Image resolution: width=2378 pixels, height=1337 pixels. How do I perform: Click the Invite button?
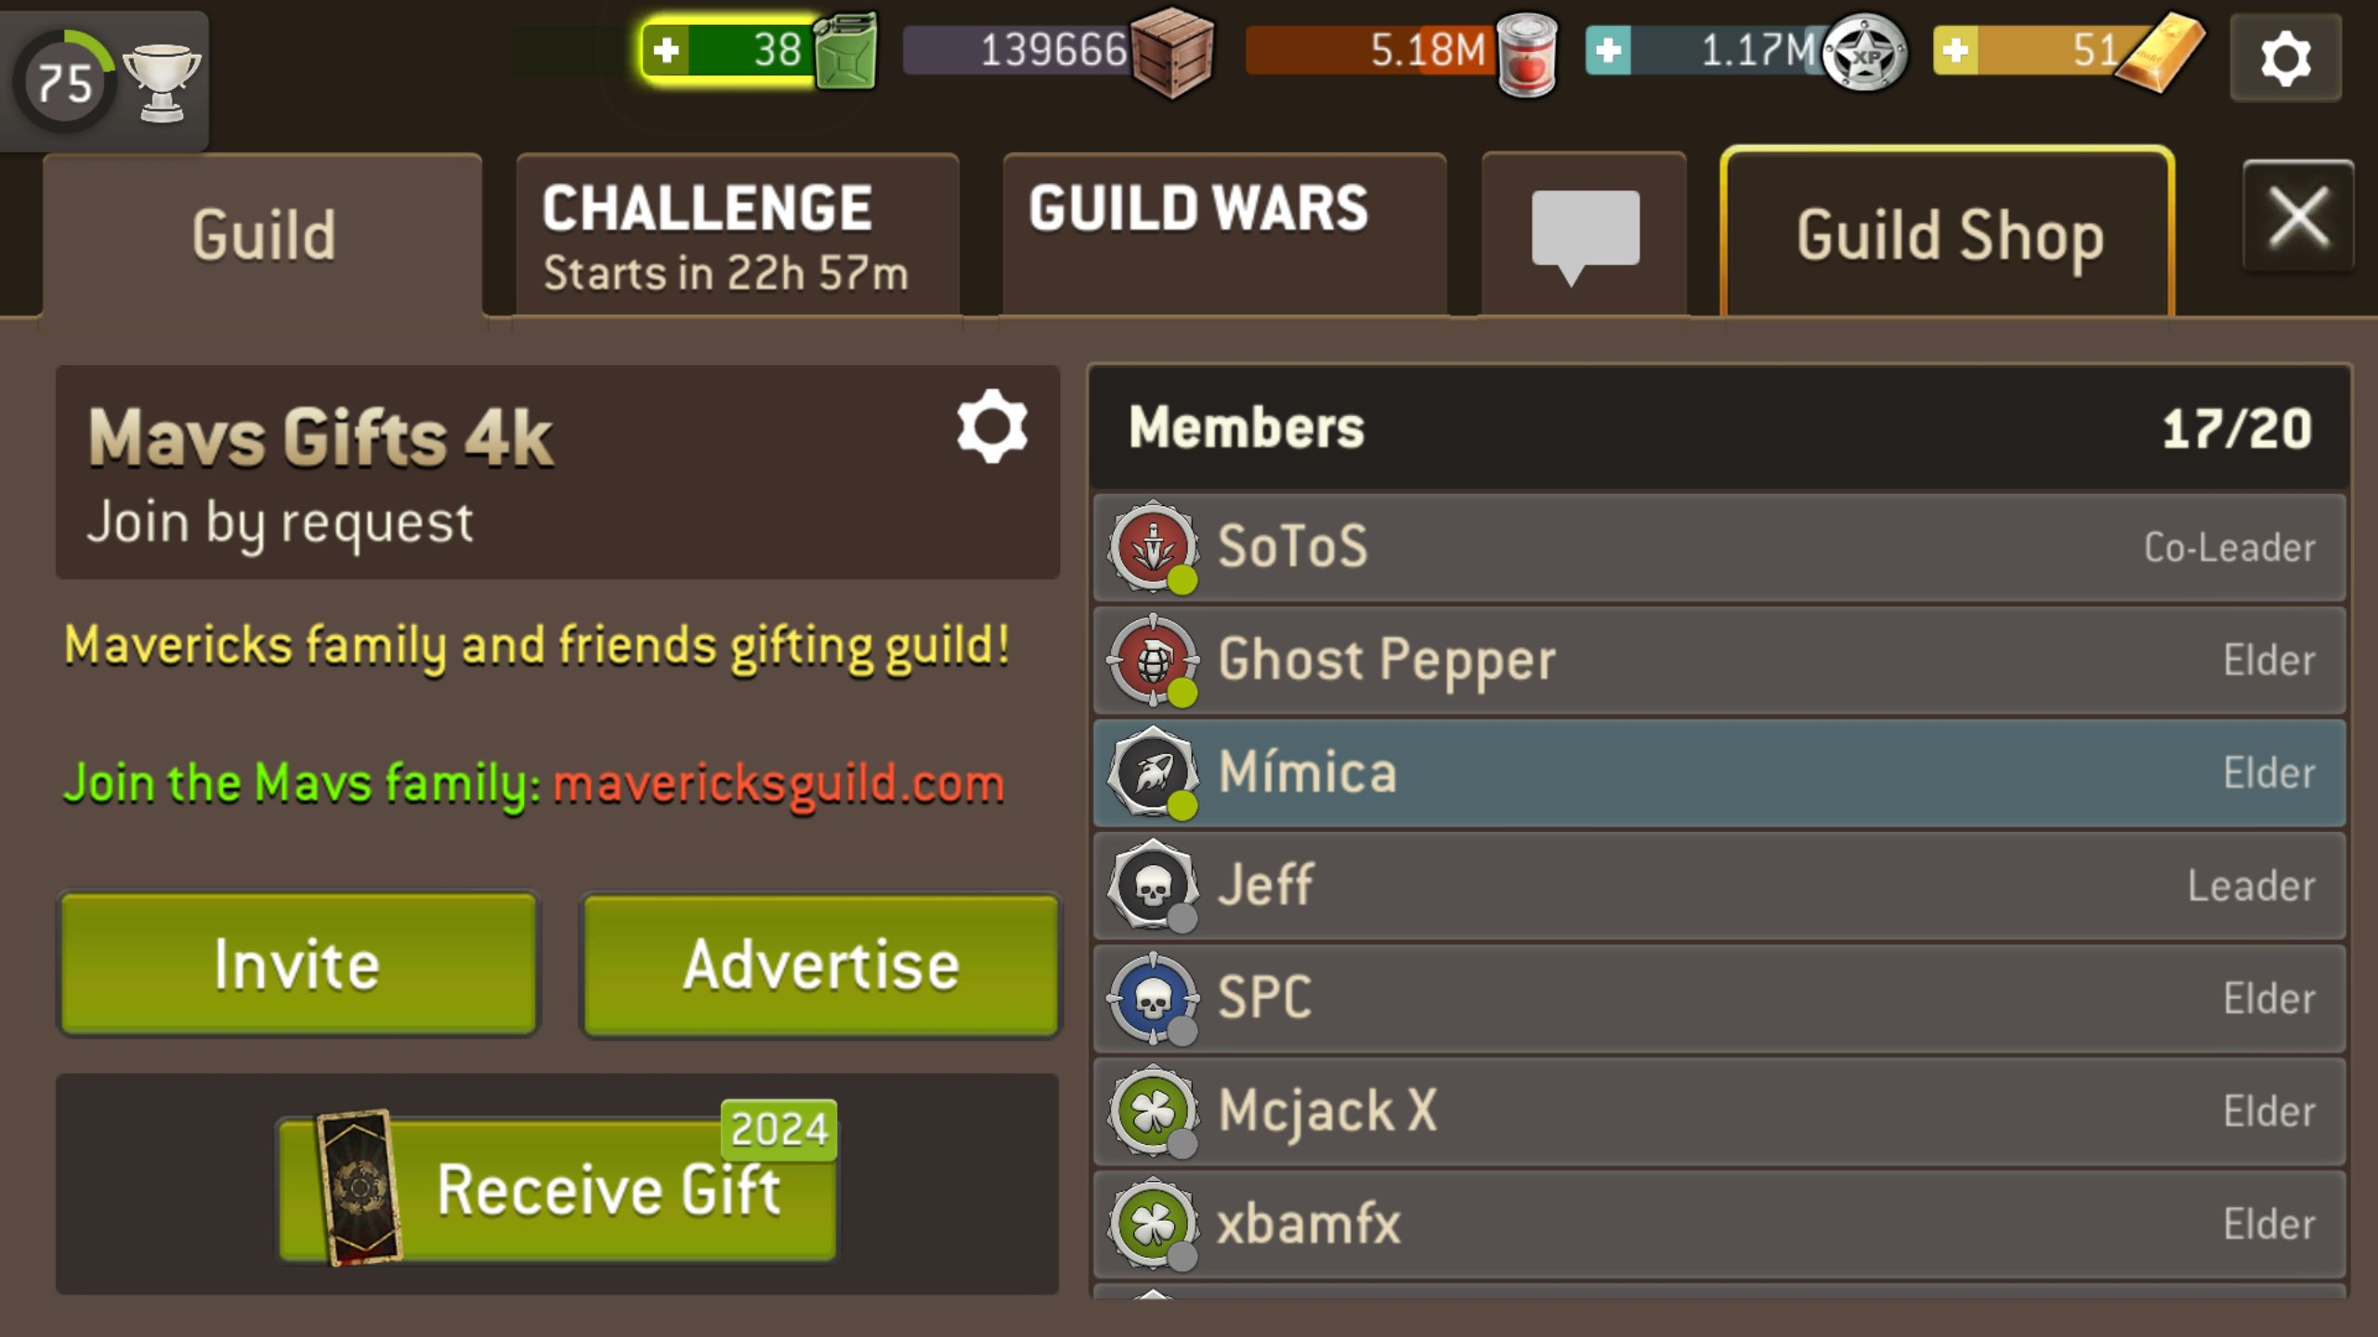tap(298, 964)
